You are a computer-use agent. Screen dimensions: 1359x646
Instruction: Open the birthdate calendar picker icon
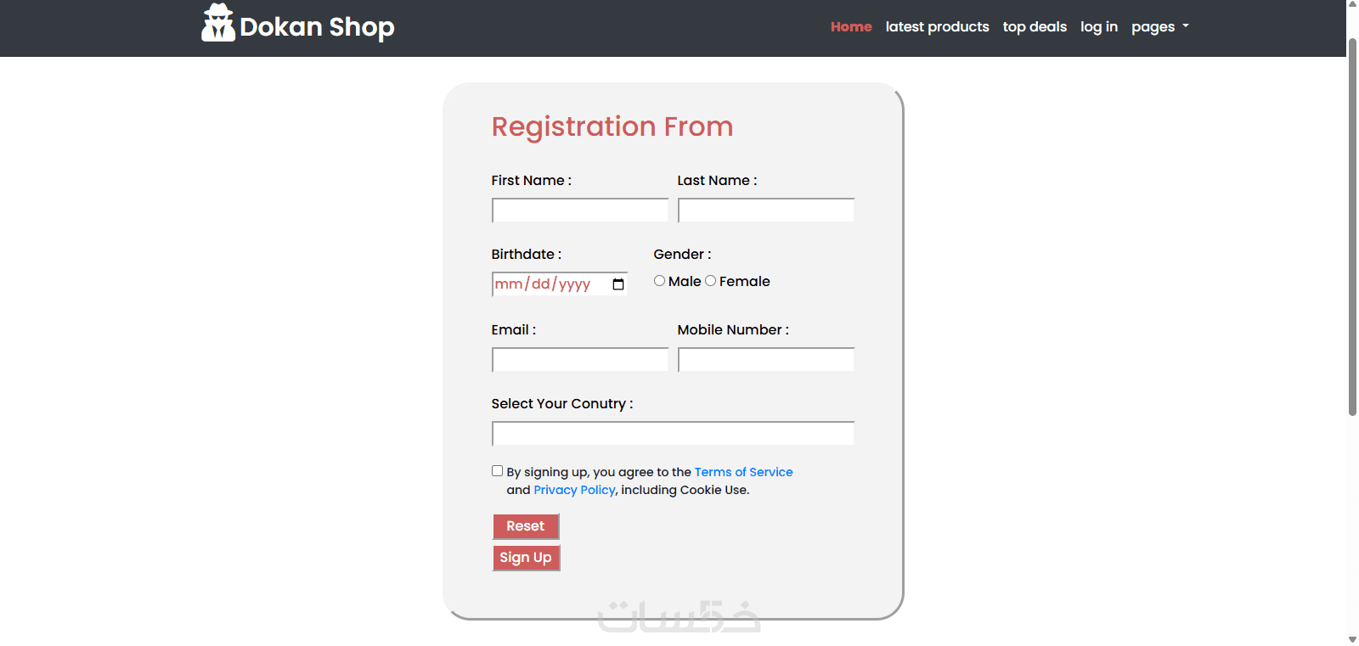pos(618,284)
